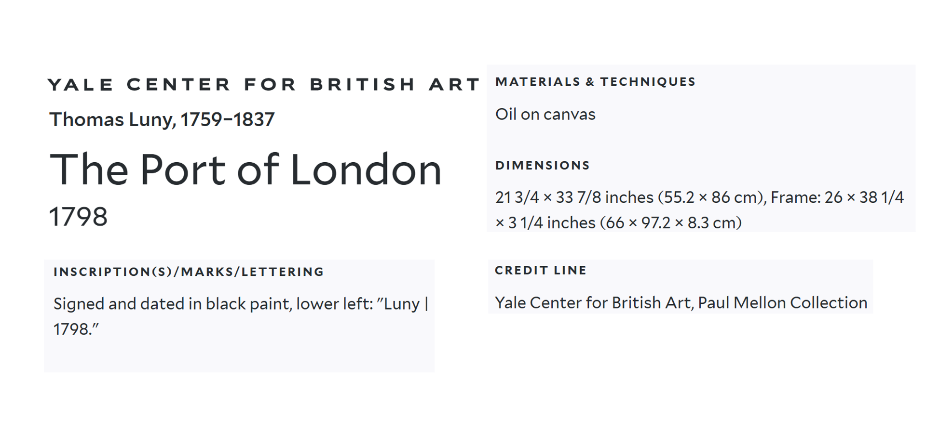
Task: Click the Frame: 26 × 38 1/4 text
Action: pos(837,197)
